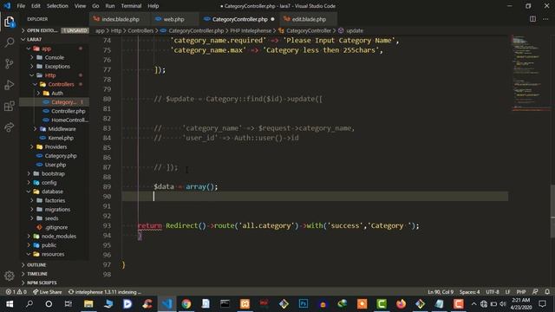Click Controllers breadcrumb item
This screenshot has width=555, height=312.
[140, 31]
